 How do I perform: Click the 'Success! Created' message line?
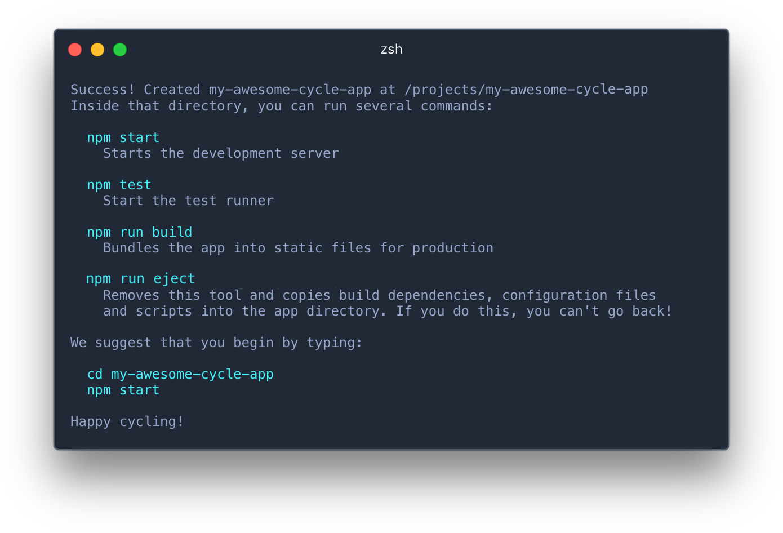coord(359,90)
